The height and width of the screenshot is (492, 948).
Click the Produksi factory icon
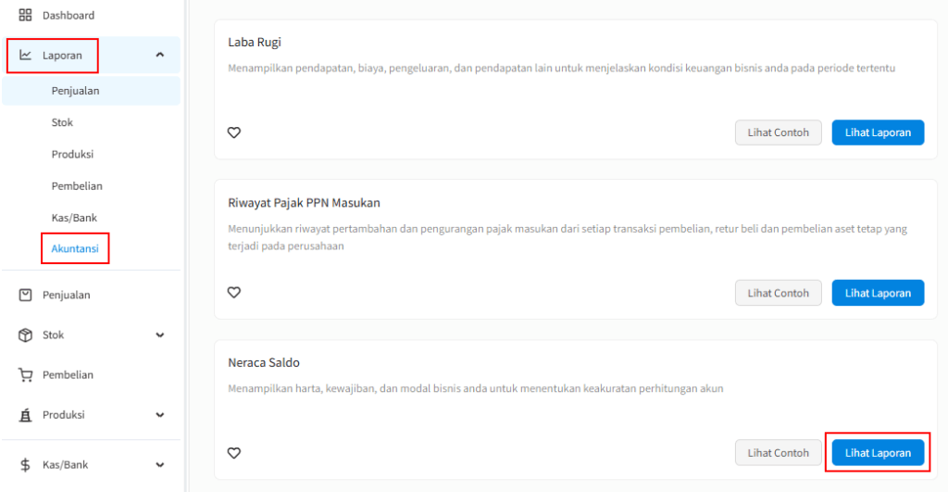pos(25,415)
